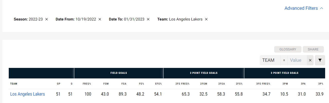Viewport: 329px width, 103px height.
Task: Sort table by FG% column header
Action: [141, 84]
